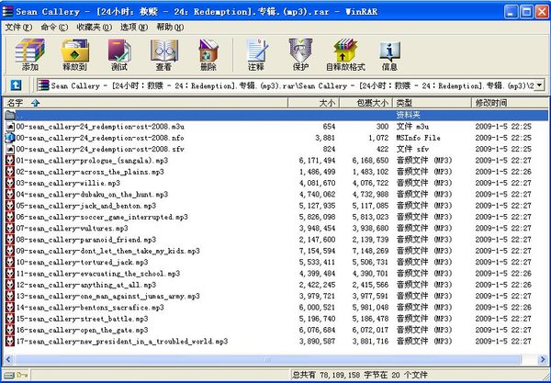The image size is (551, 383).
Task: Open the 命令(C) menu
Action: (54, 28)
